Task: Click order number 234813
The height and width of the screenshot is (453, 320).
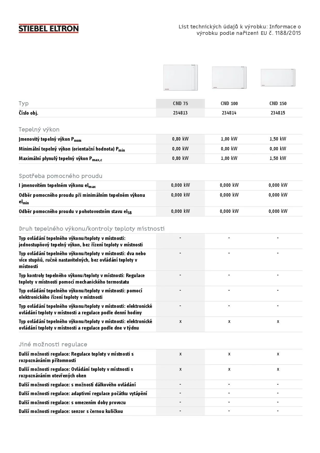Action: coord(180,113)
